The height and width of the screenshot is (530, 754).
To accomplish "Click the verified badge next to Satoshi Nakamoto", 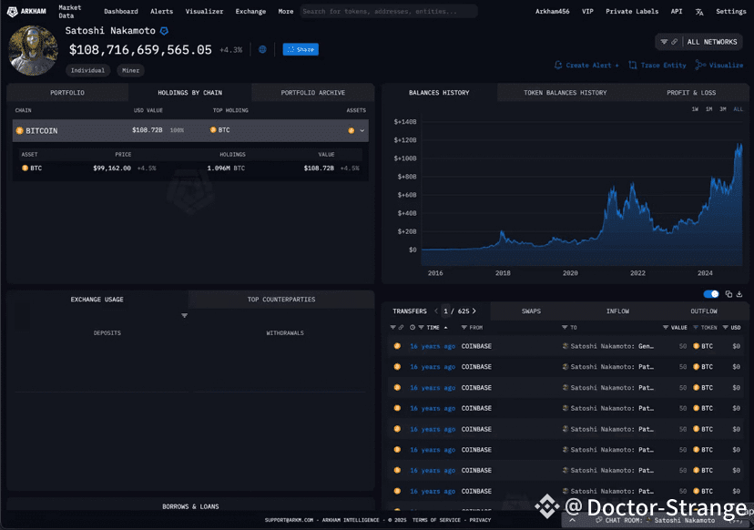I will pyautogui.click(x=164, y=31).
